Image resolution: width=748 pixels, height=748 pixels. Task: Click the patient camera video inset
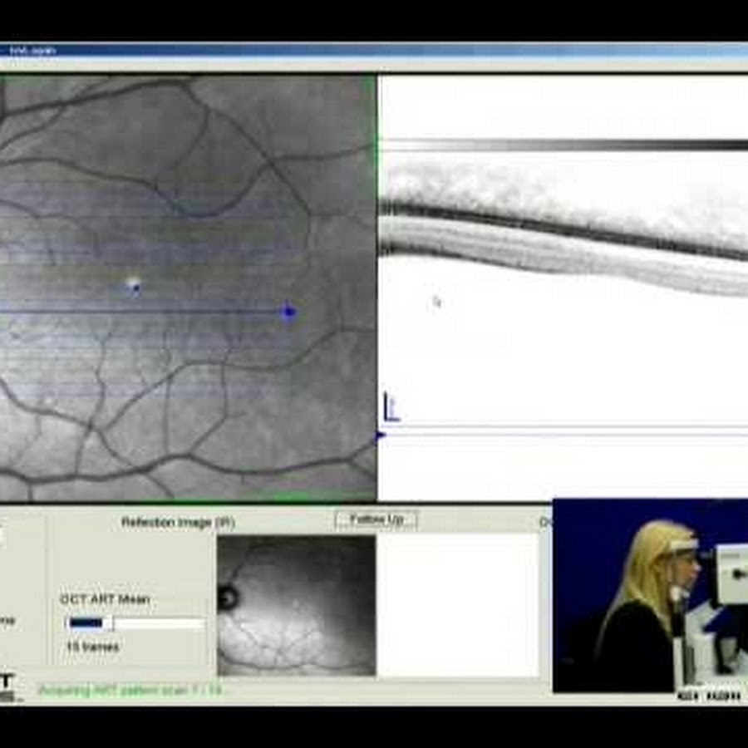(x=650, y=595)
